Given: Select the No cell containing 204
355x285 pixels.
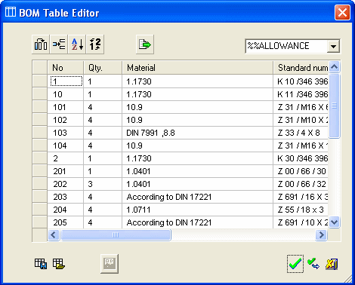Looking at the screenshot, I should pyautogui.click(x=66, y=210).
